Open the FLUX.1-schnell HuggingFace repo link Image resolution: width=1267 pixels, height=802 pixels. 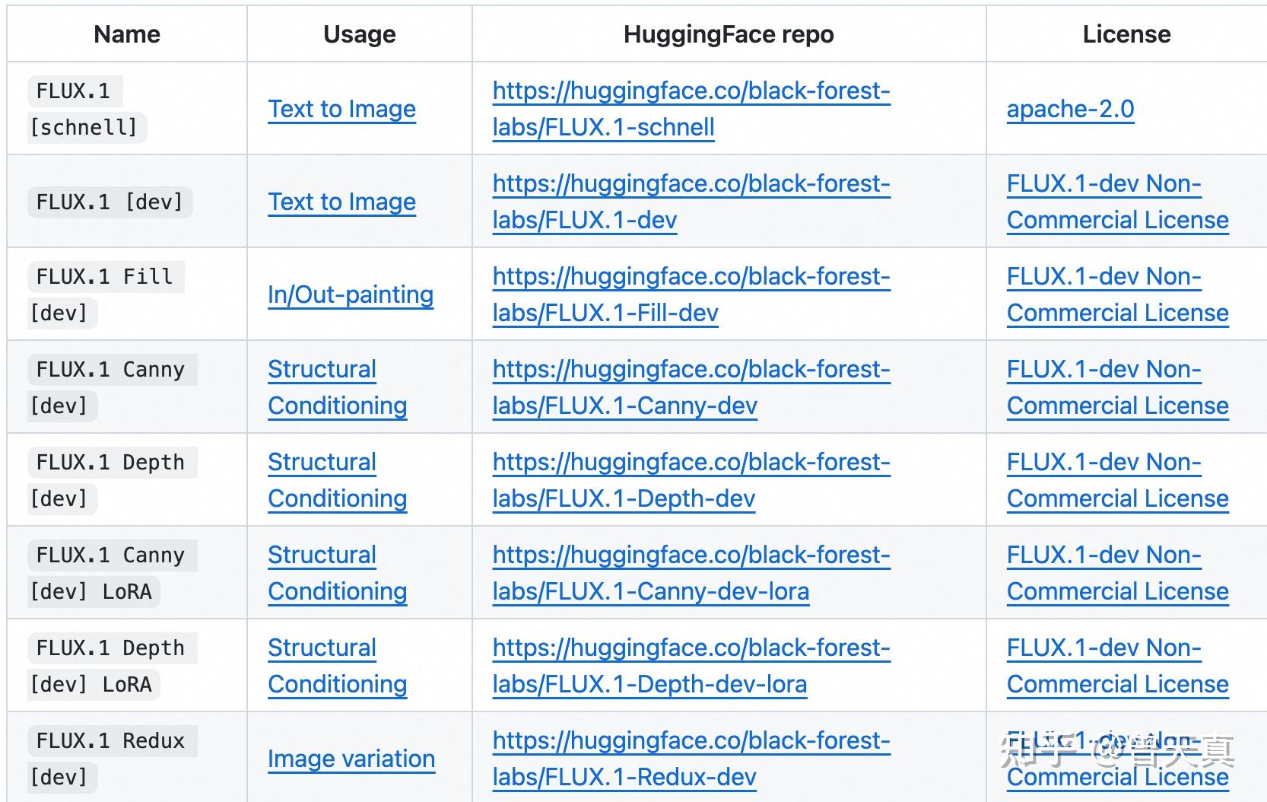point(691,91)
